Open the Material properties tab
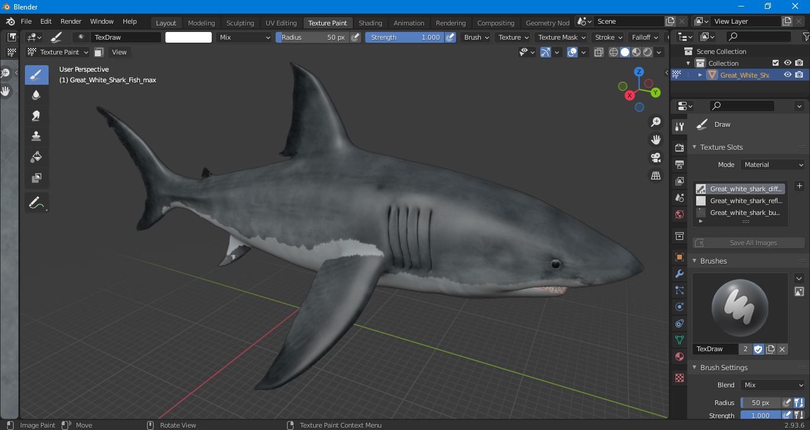Image resolution: width=810 pixels, height=430 pixels. coord(680,357)
